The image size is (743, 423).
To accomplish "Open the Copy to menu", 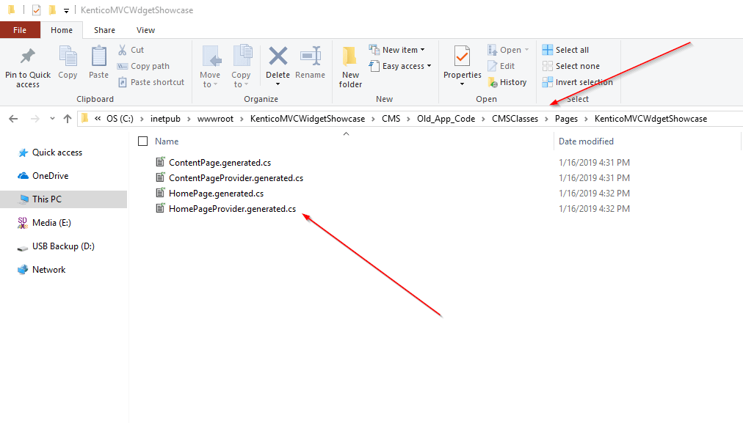I will 241,67.
